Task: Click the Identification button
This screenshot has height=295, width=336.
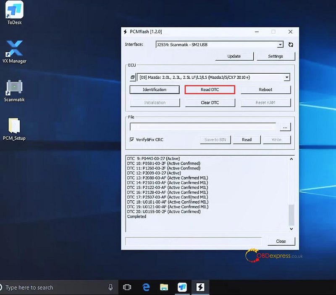Action: coord(155,90)
